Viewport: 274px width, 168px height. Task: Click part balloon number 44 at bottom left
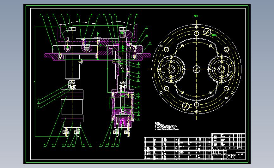[x=45, y=144]
